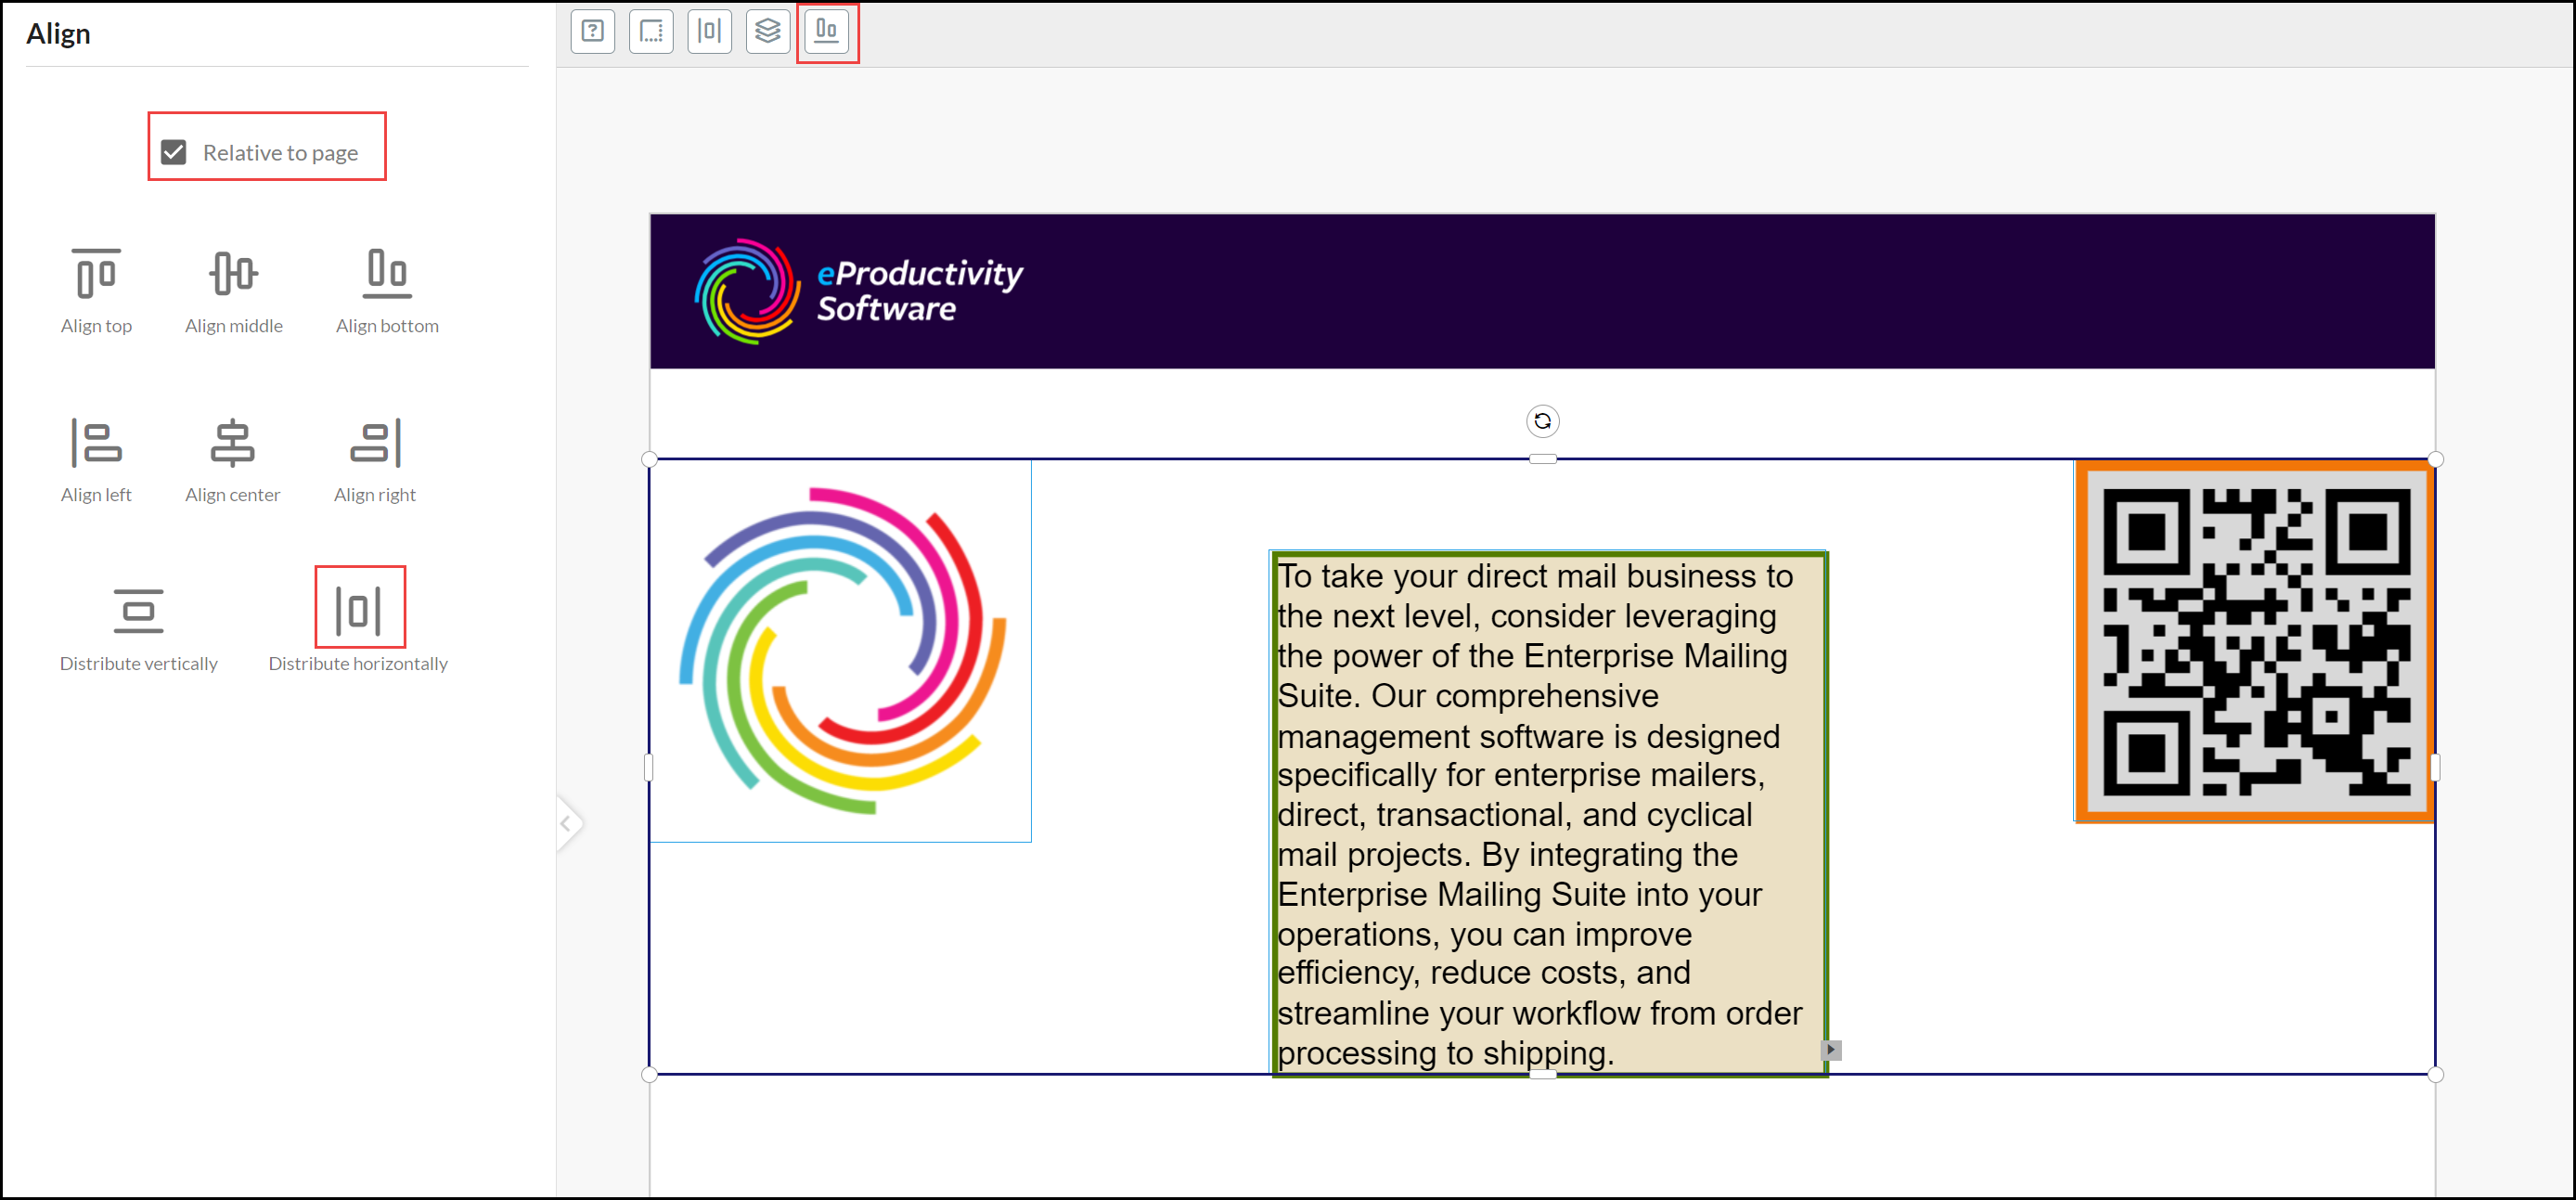Click the Align bottom icon
Viewport: 2576px width, 1200px height.
(387, 273)
